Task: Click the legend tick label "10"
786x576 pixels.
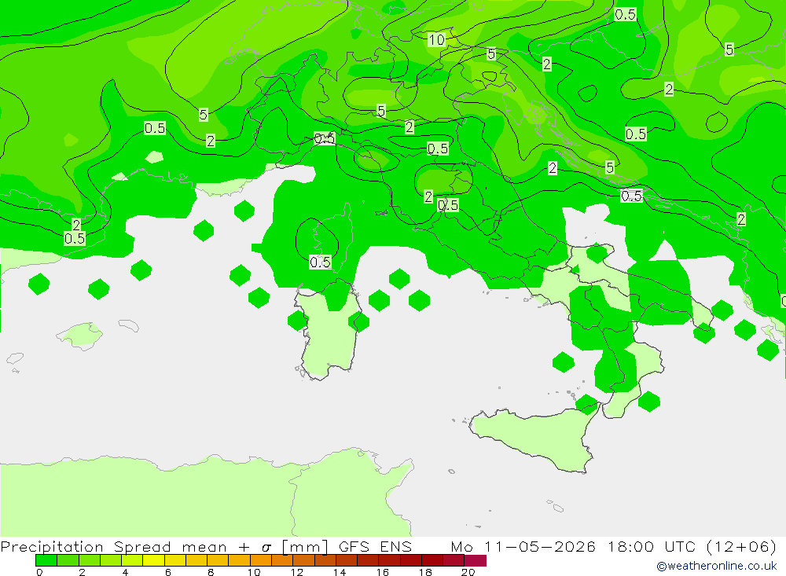Action: click(x=254, y=572)
